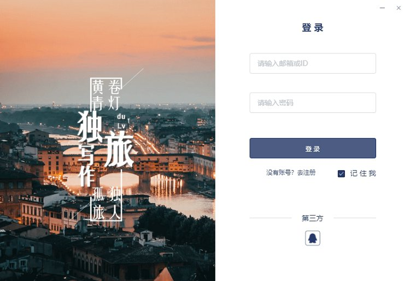Click the 第三方 divider label
The height and width of the screenshot is (281, 410).
click(x=313, y=218)
